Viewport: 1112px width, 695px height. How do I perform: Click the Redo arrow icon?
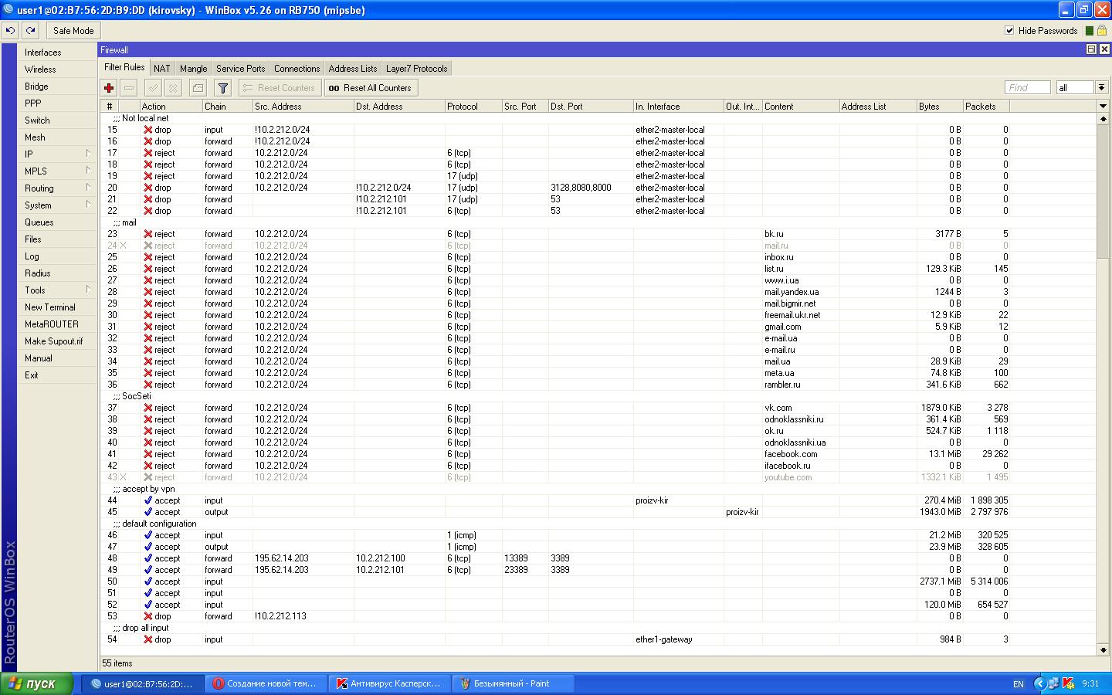tap(30, 31)
